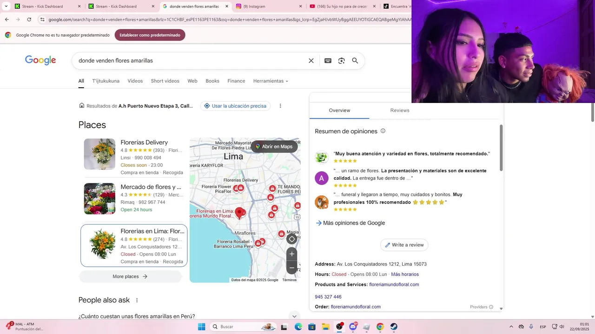This screenshot has width=595, height=334.
Task: Zoom out on the Lima map
Action: click(292, 267)
